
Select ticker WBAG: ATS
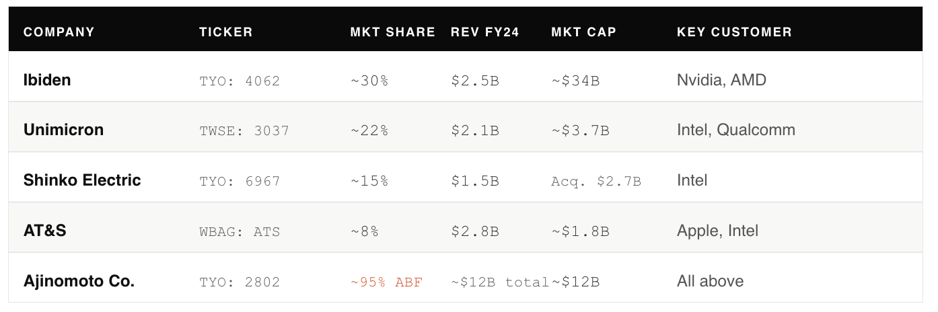pos(240,232)
